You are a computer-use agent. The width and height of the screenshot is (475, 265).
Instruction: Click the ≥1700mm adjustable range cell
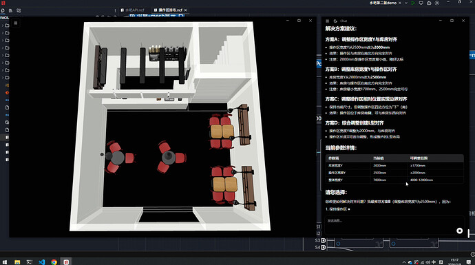pyautogui.click(x=418, y=166)
